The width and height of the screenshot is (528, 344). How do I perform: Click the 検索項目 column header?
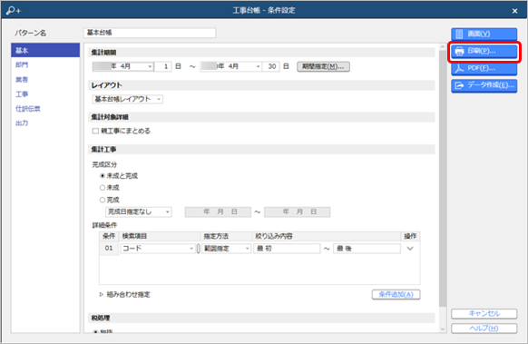tap(160, 236)
